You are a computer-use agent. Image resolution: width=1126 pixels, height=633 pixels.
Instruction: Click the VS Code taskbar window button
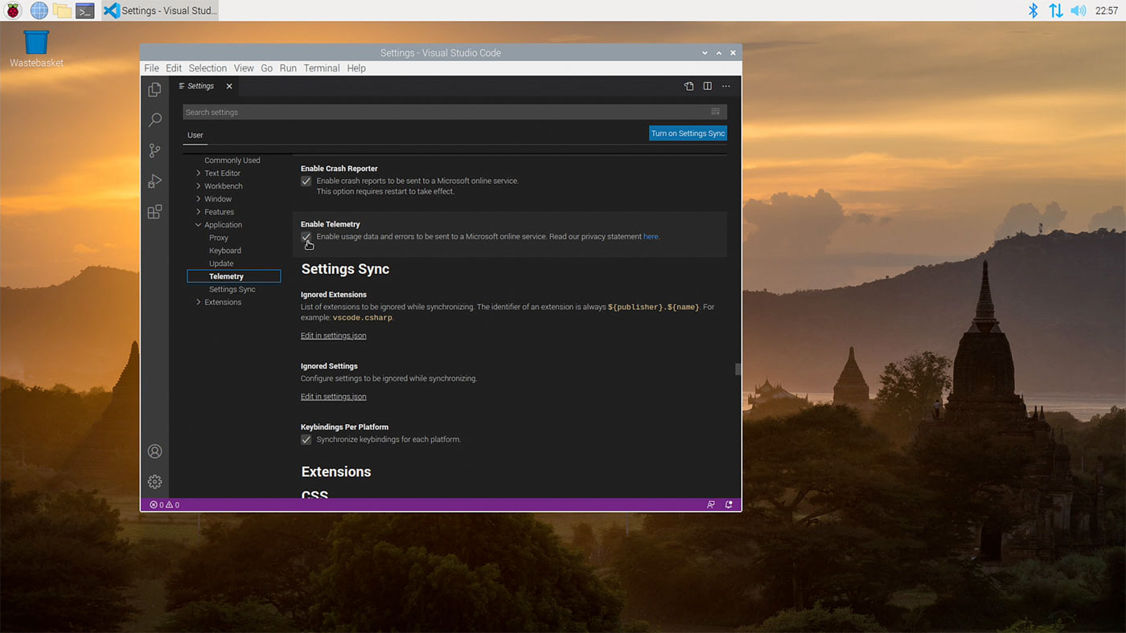coord(160,10)
